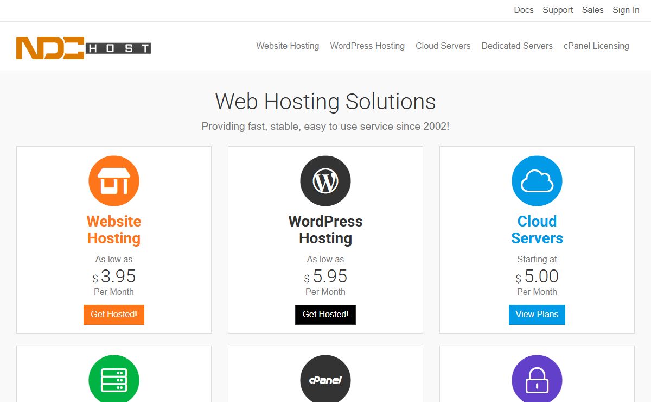Open WordPress Hosting in the navigation menu
The image size is (651, 402).
(x=367, y=46)
